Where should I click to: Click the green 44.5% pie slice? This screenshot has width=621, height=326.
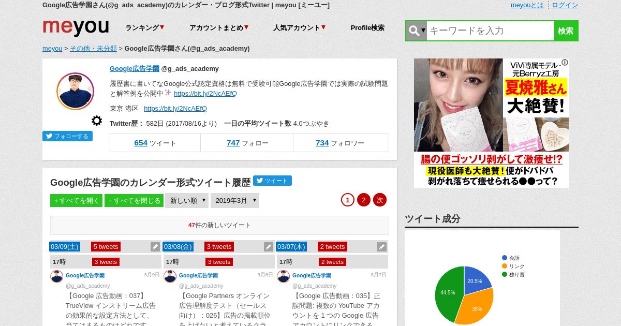[448, 293]
